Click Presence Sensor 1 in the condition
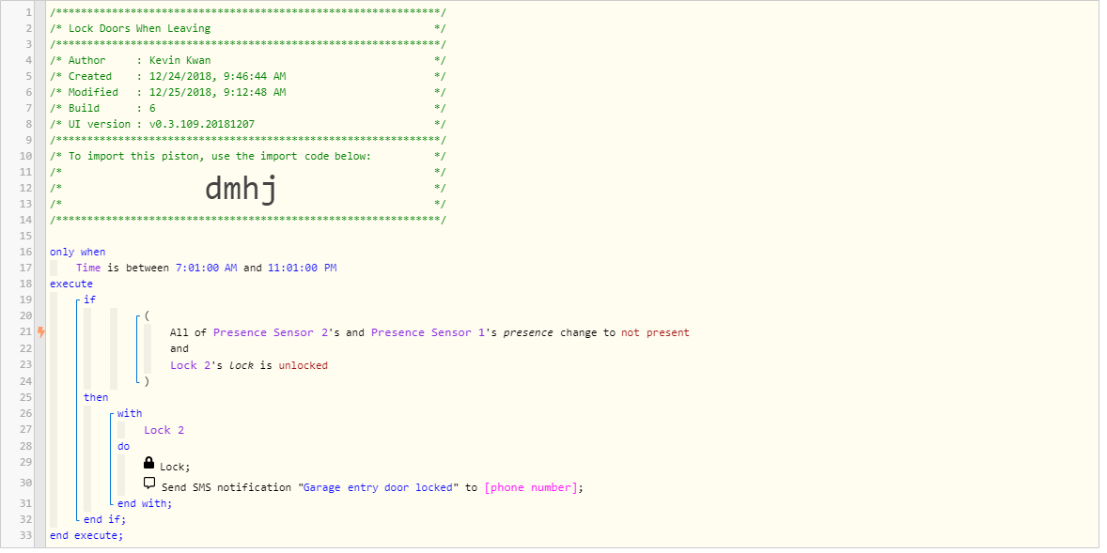This screenshot has height=553, width=1107. [x=429, y=332]
